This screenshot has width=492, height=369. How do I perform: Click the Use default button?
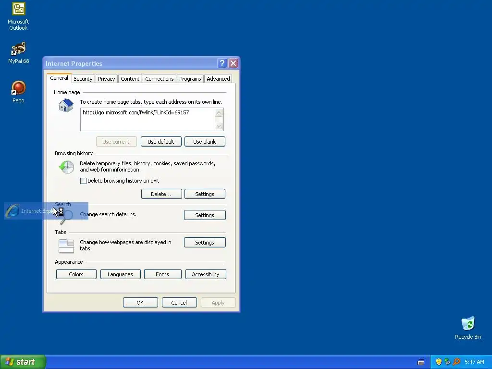coord(161,142)
